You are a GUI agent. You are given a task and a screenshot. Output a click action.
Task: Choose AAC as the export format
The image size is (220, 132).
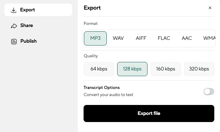click(187, 38)
